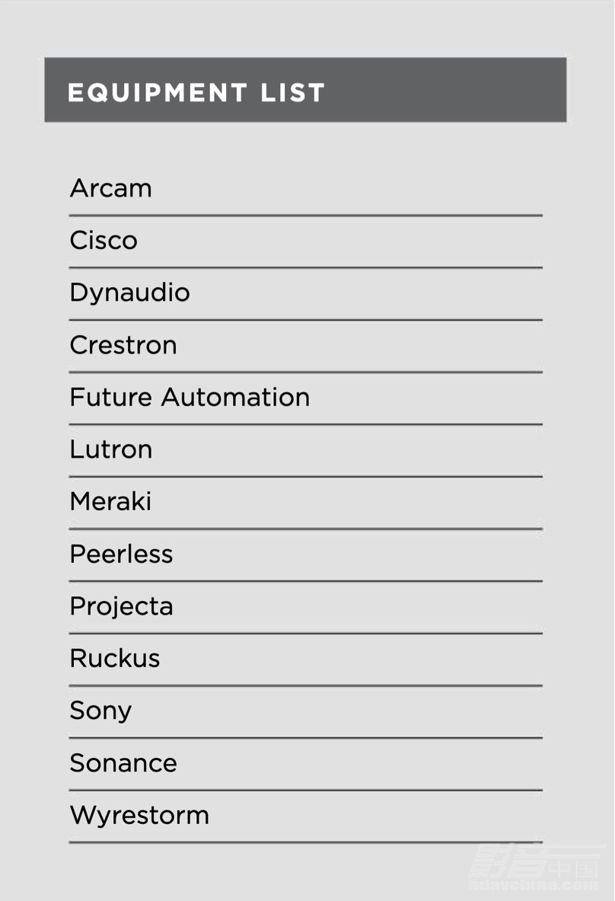615x901 pixels.
Task: Click the word EQUIPMENT in the header
Action: [x=158, y=92]
